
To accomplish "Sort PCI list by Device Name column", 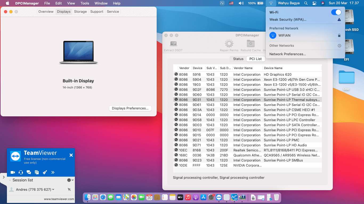I will click(x=292, y=68).
